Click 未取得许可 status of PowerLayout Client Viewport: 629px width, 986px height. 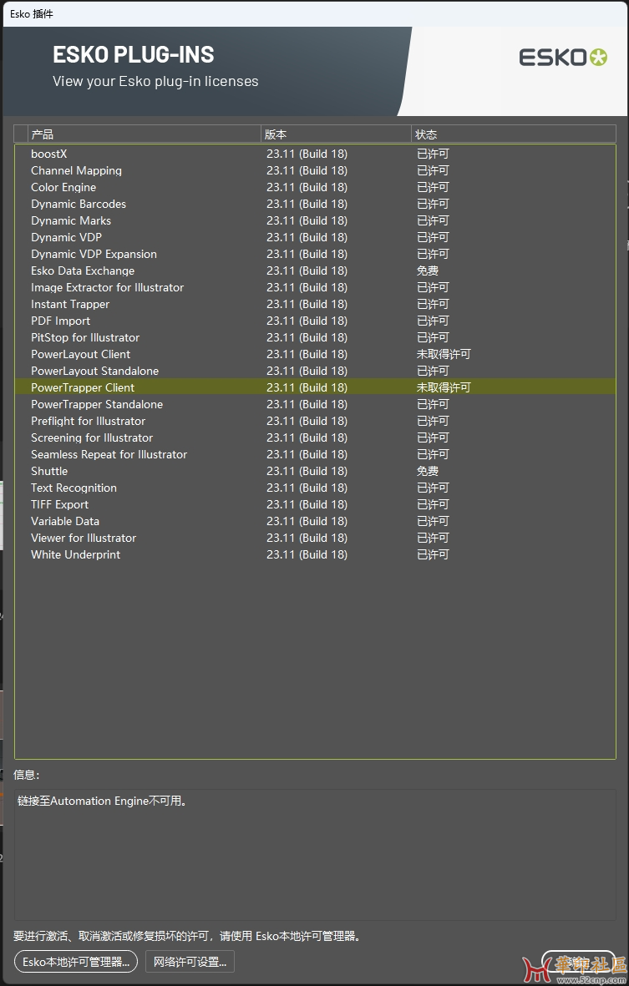point(444,354)
